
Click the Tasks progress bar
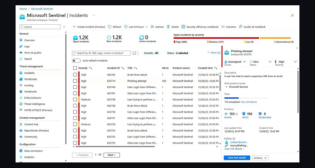246,98
